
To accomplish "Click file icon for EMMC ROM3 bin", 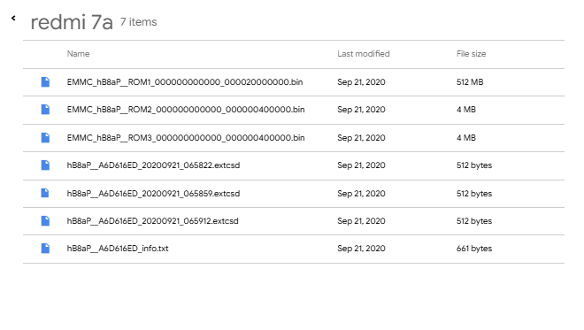I will [45, 138].
